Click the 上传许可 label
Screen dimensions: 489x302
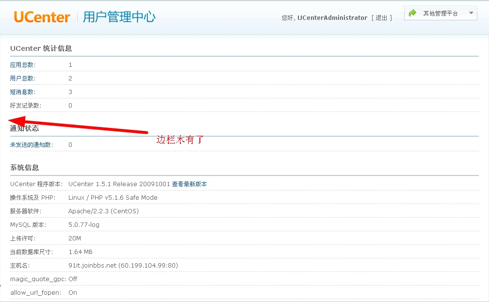[x=23, y=238]
